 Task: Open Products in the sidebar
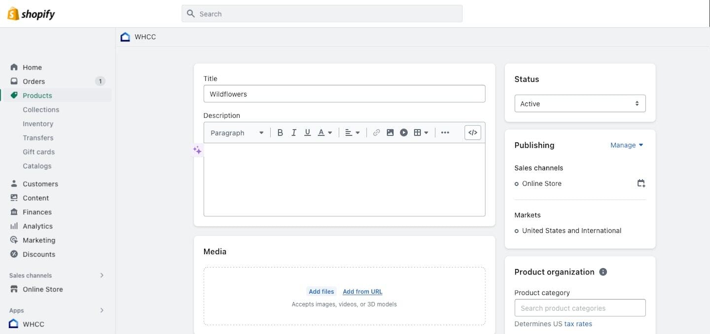[x=37, y=95]
